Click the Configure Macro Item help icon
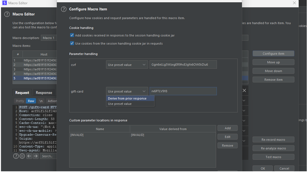 coord(64,9)
